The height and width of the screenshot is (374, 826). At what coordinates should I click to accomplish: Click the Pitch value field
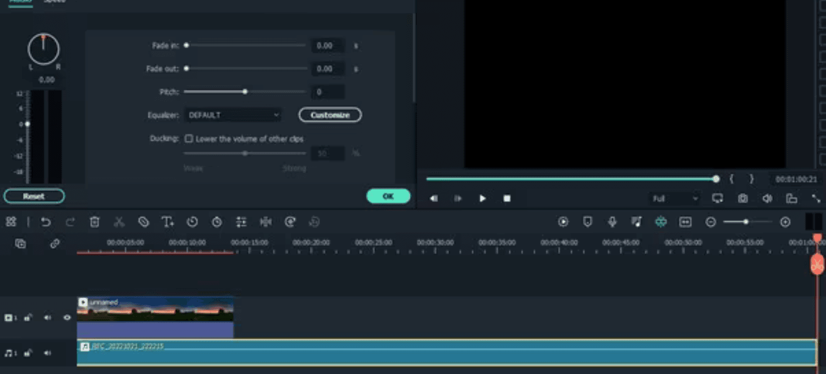[x=328, y=91]
